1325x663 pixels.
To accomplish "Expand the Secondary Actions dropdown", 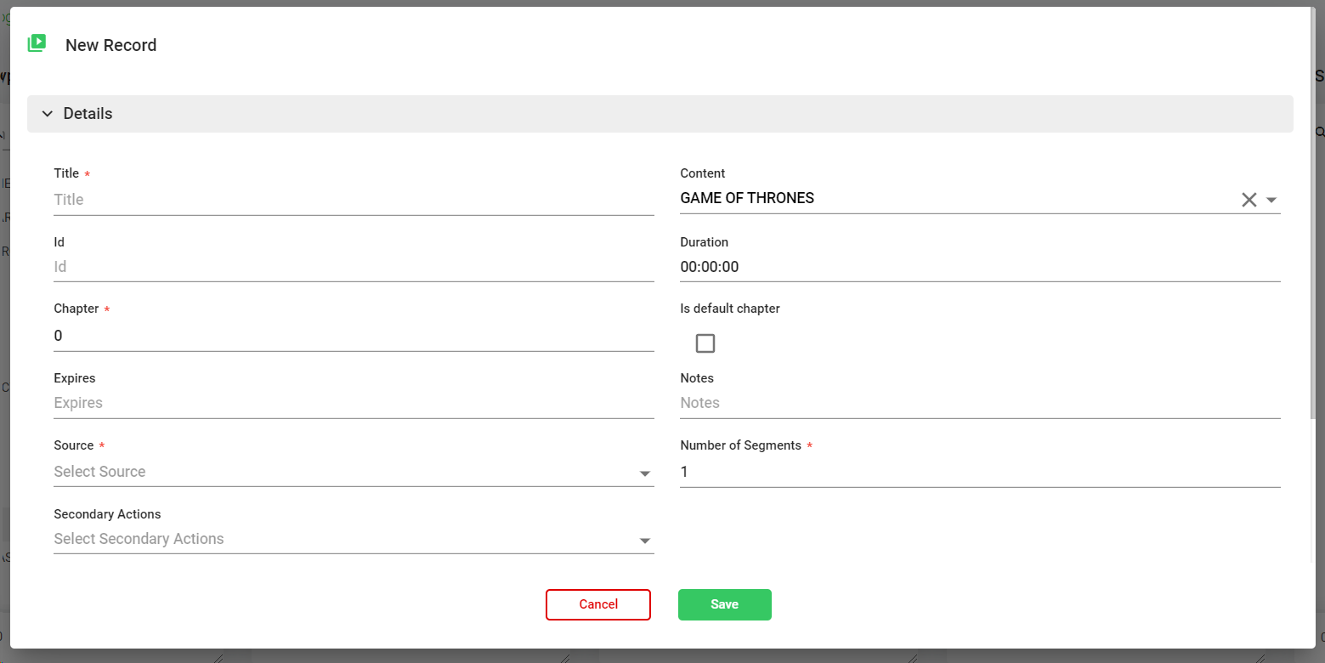I will tap(353, 539).
